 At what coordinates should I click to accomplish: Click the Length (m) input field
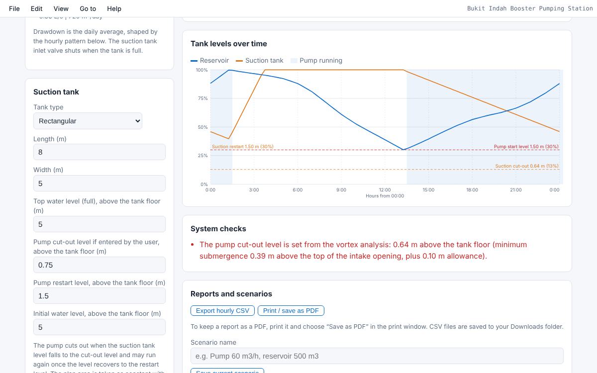tap(99, 152)
